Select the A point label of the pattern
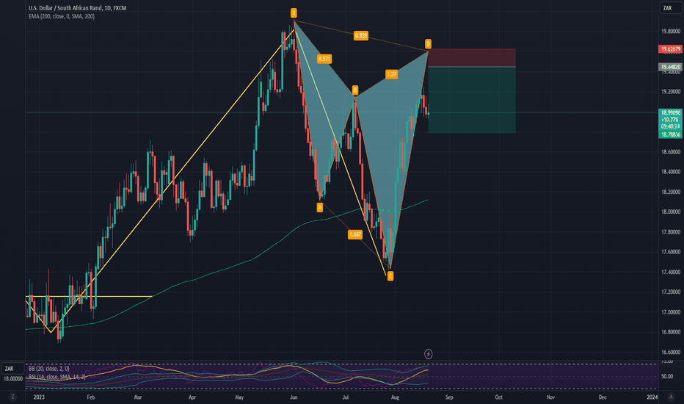Viewport: 684px width, 404px height. [320, 207]
